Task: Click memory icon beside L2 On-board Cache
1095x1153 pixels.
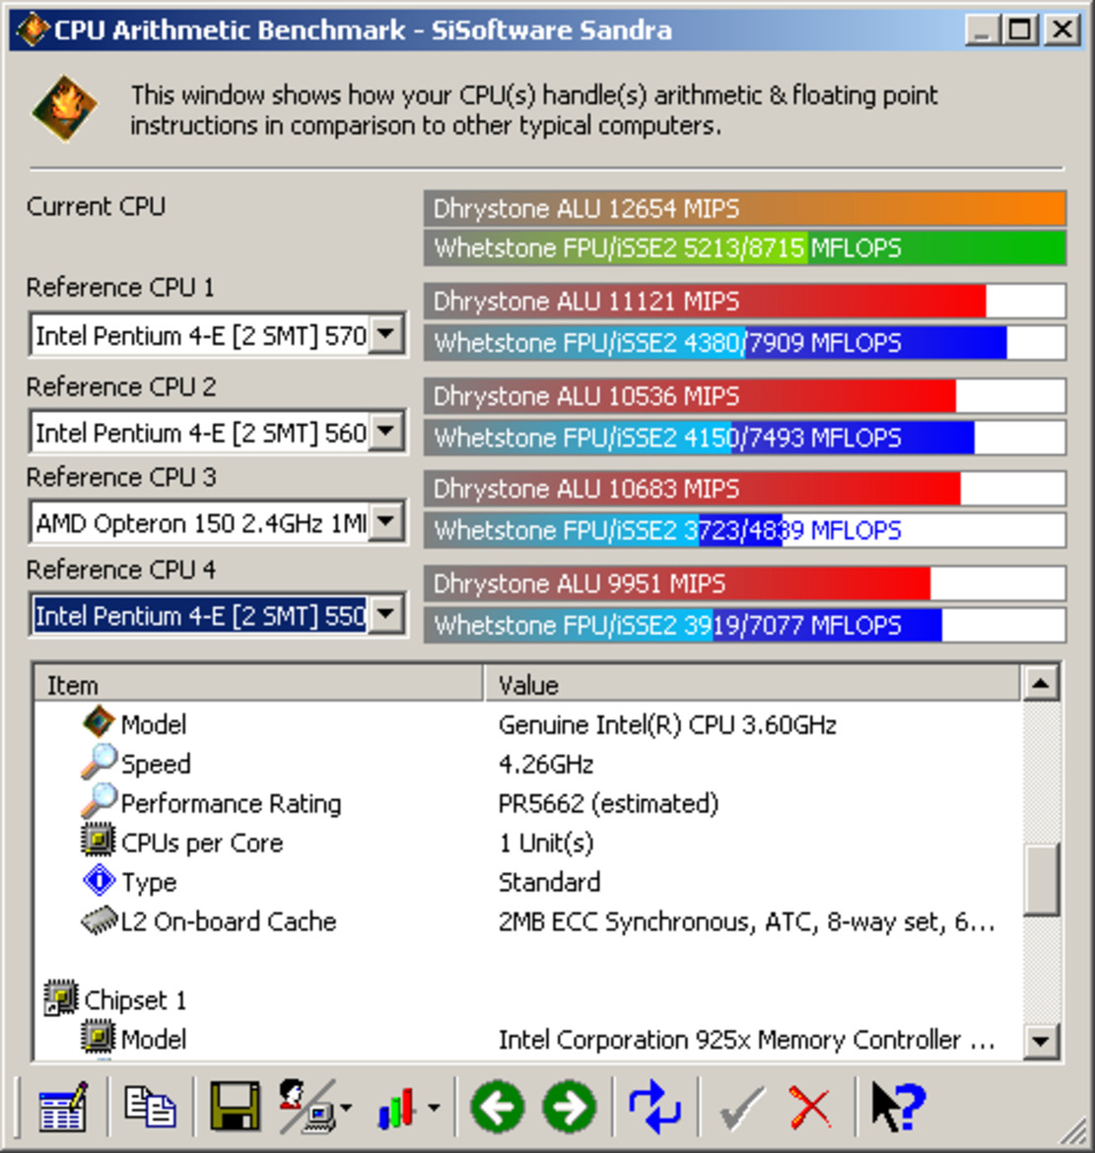Action: pos(100,919)
